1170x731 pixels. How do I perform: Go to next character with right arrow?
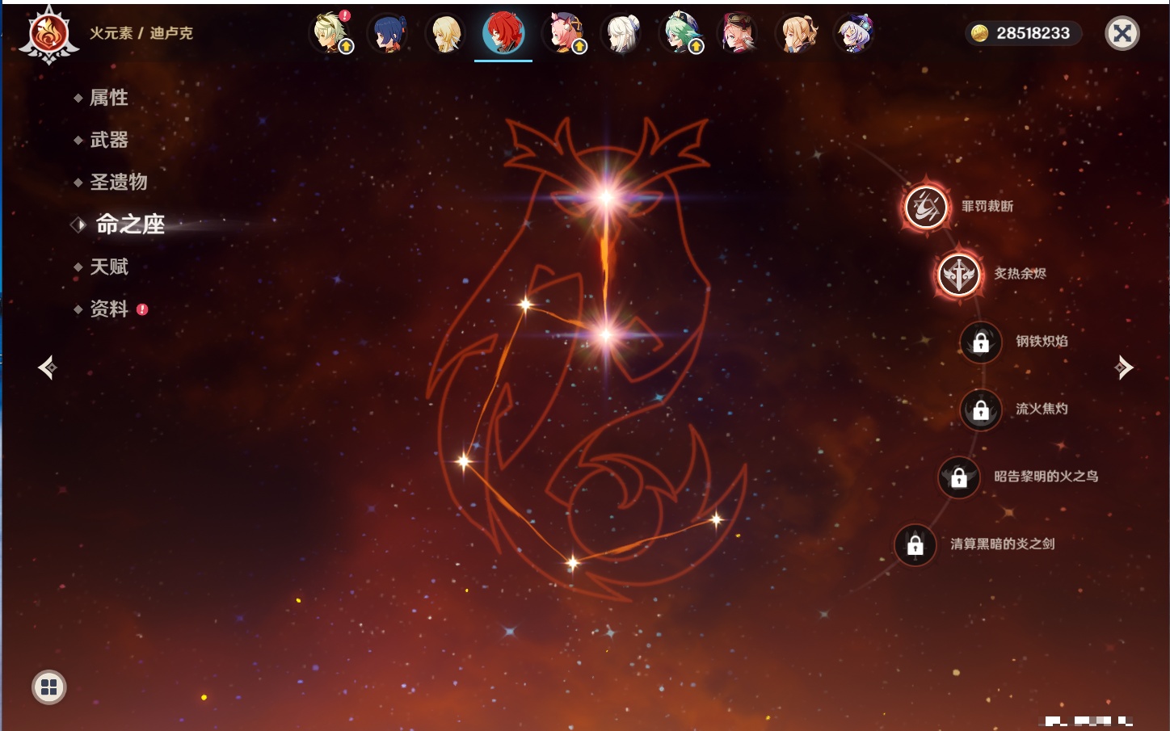coord(1124,368)
